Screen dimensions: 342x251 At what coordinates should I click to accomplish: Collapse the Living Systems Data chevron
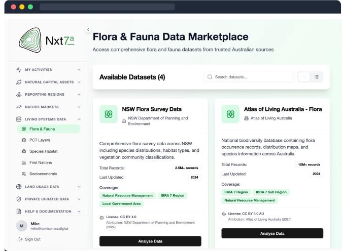pyautogui.click(x=79, y=119)
